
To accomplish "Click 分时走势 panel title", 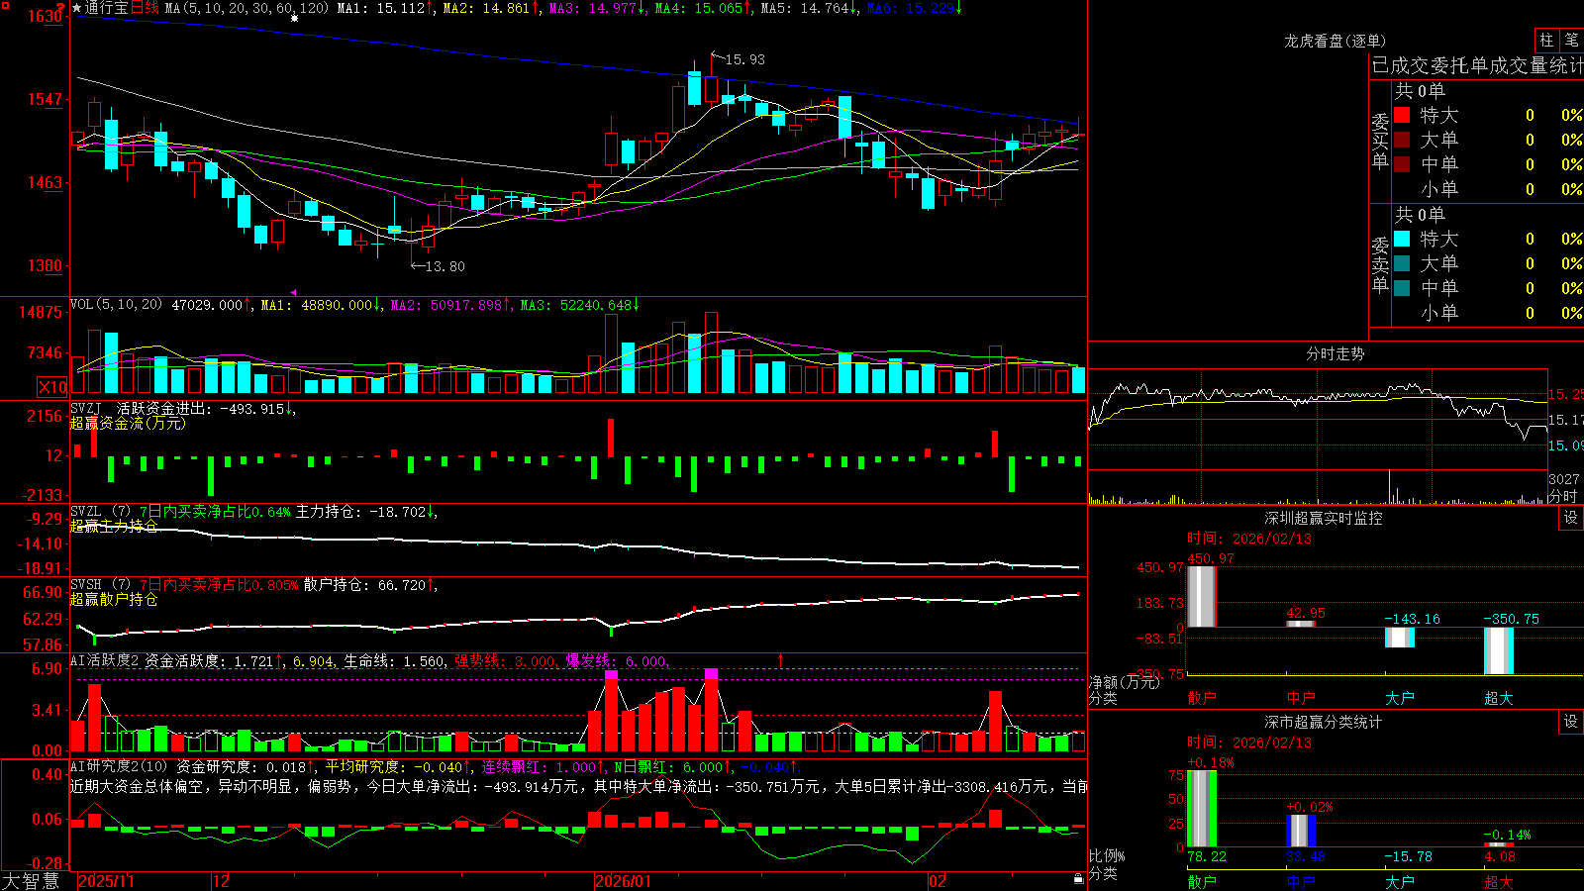I will click(x=1335, y=353).
